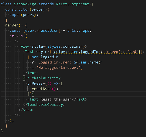The width and height of the screenshot is (146, 137).
Task: Click 'React' in the extends clause
Action: 62,4
